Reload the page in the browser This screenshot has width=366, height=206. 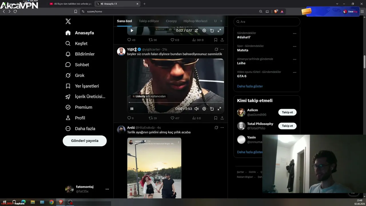[x=15, y=11]
